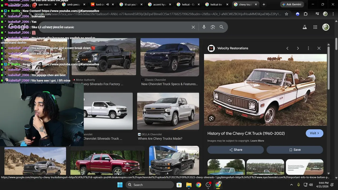Click the magnifying glass search button
338x190 pixels.
222,27
